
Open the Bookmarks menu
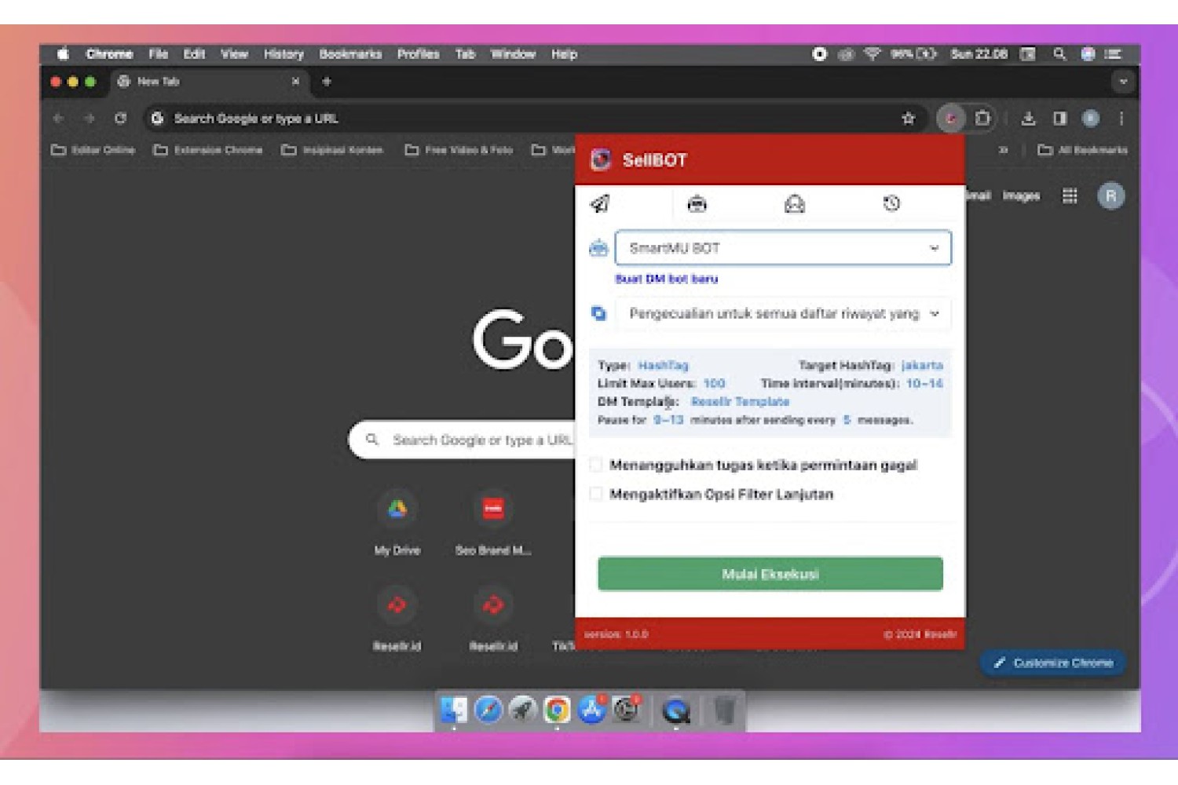click(350, 54)
